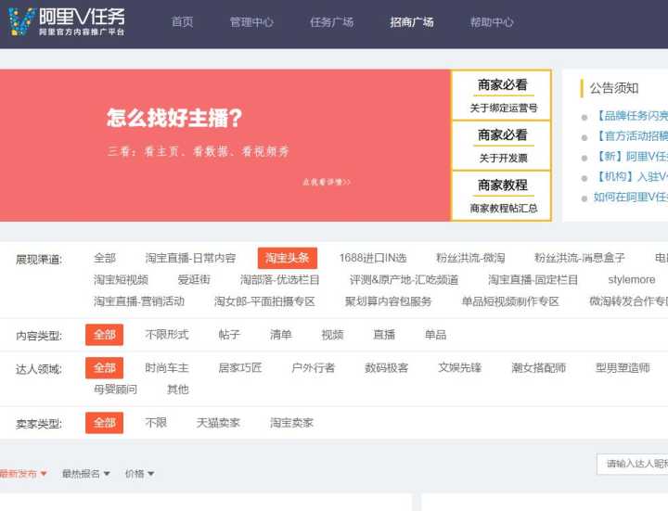Select 不限 seller type
This screenshot has width=668, height=511.
tap(156, 423)
